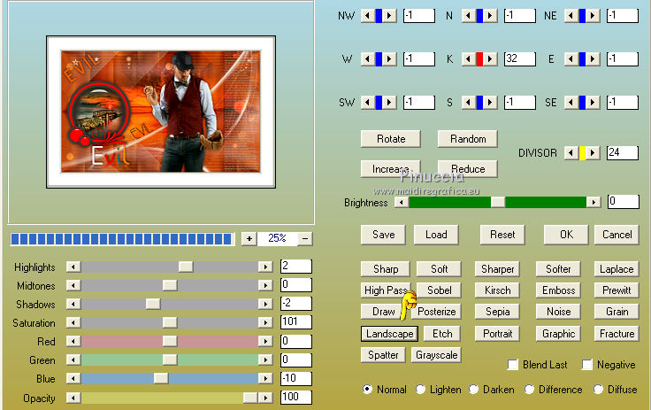This screenshot has width=651, height=410.
Task: Click Green slider right arrow
Action: [x=265, y=360]
